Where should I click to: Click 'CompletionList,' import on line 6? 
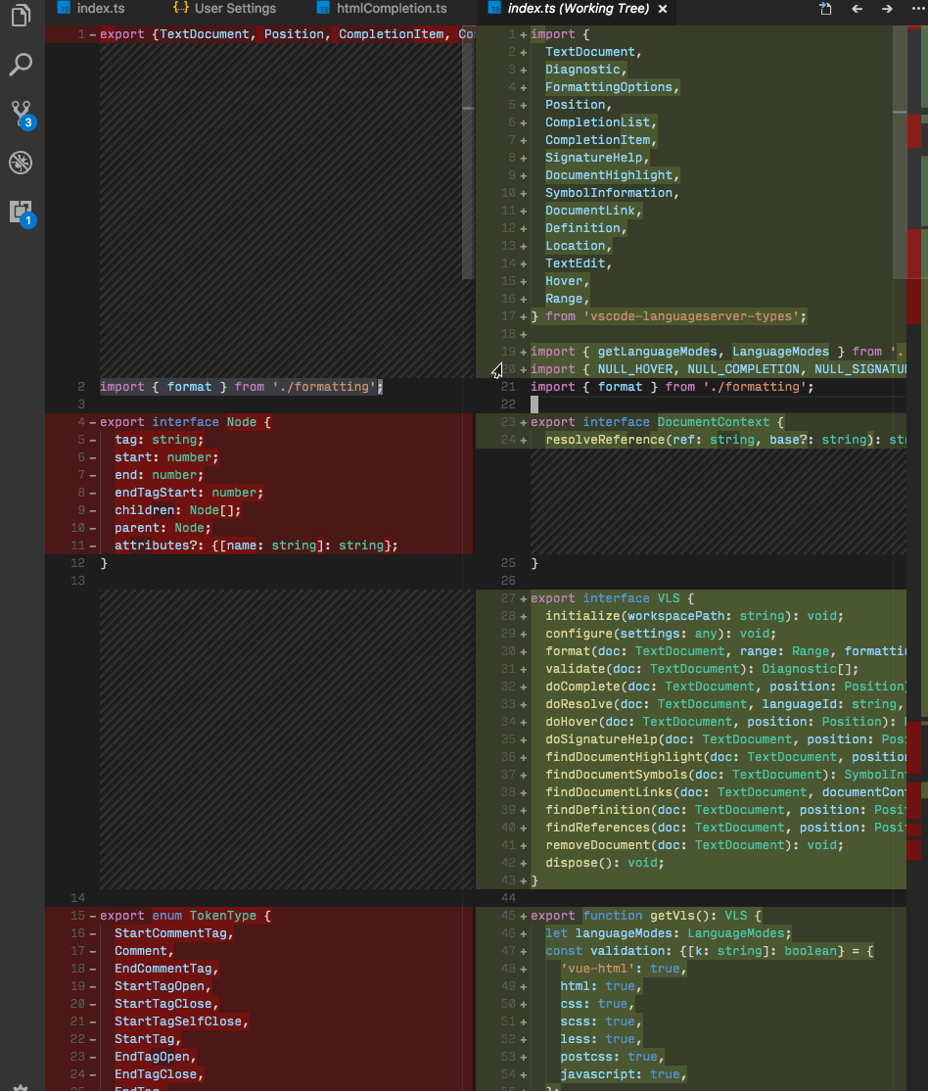pyautogui.click(x=601, y=122)
